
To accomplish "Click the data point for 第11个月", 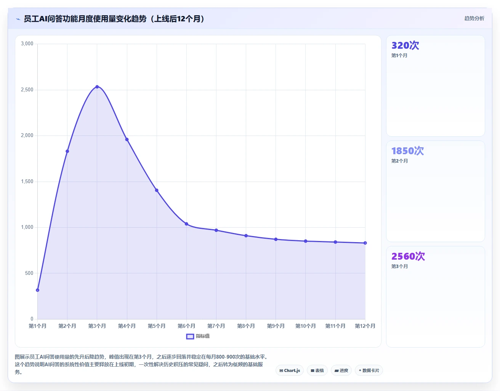I will coord(335,242).
